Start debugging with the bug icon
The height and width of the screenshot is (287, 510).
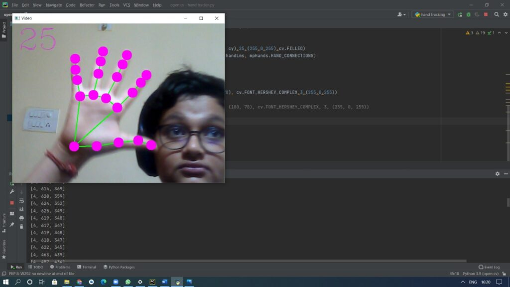point(469,14)
